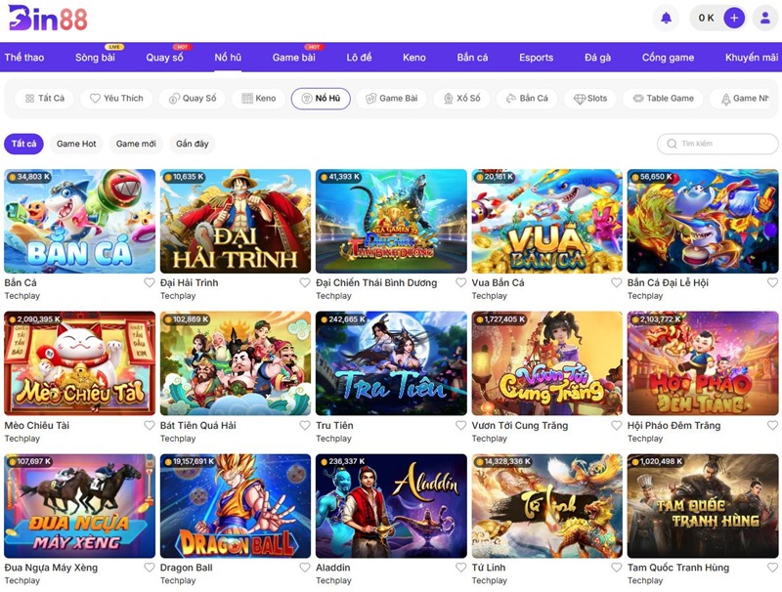Viewport: 782px width, 592px height.
Task: Open the notification bell icon
Action: coord(666,19)
